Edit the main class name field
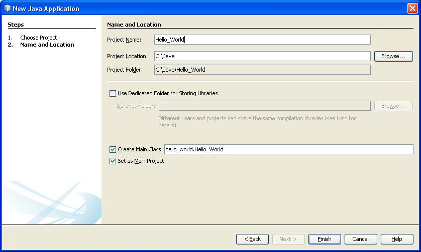The image size is (421, 252). click(288, 149)
